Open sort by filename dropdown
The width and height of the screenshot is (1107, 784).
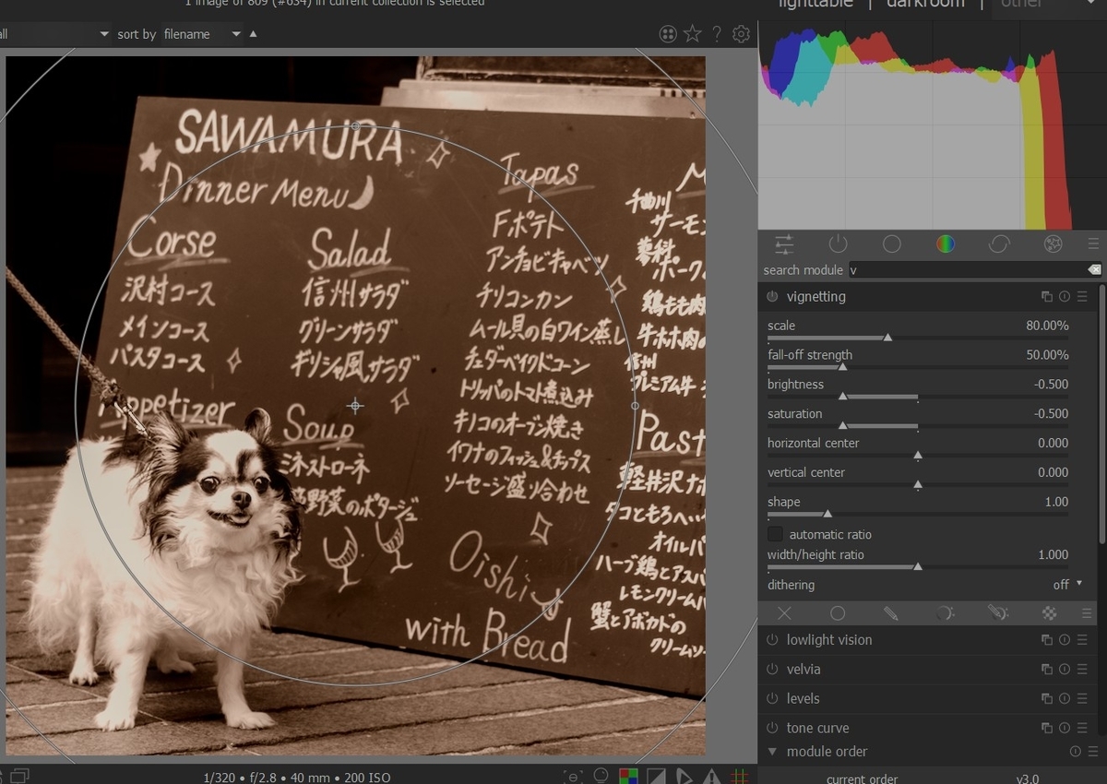coord(202,34)
